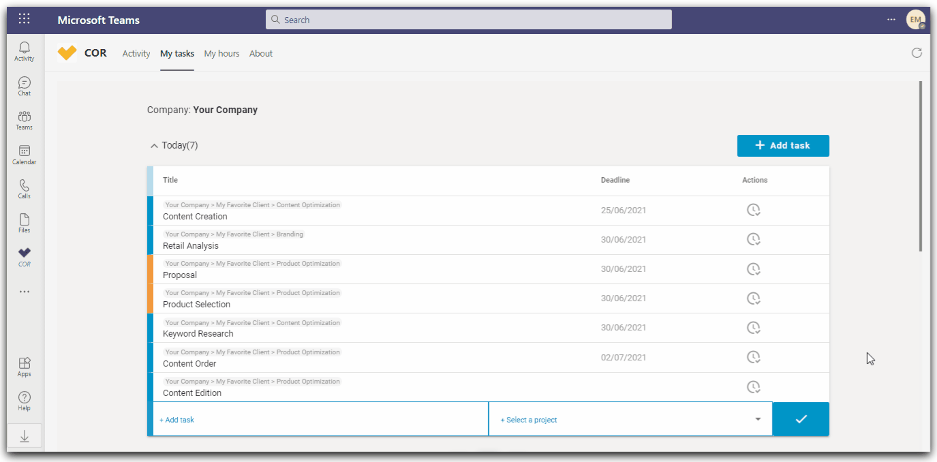This screenshot has height=462, width=937.
Task: Log time for Proposal task
Action: [753, 268]
